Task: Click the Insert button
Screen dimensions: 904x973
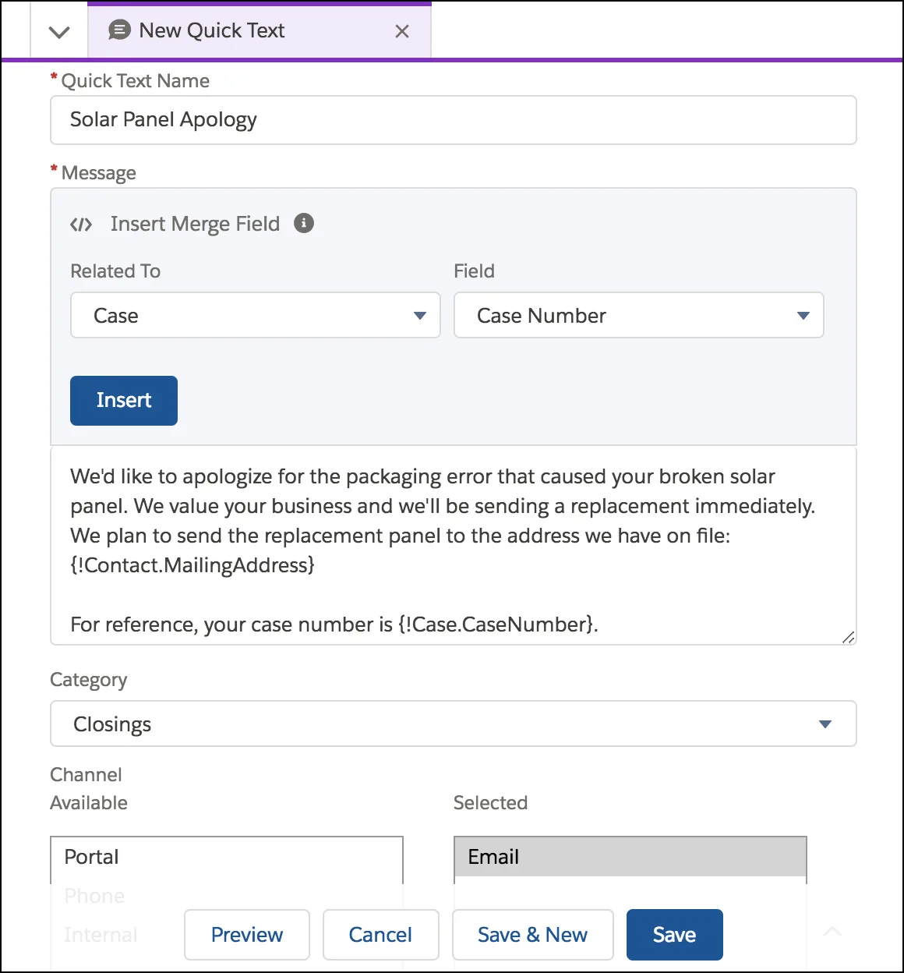Action: coord(124,401)
